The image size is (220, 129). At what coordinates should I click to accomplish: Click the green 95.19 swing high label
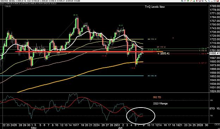75,15
